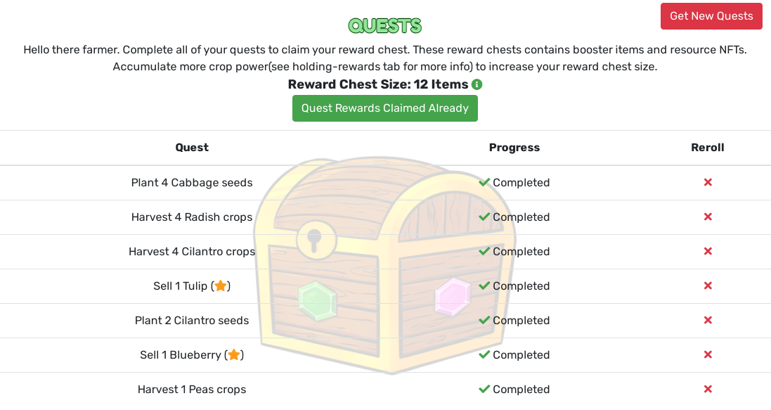Image resolution: width=771 pixels, height=410 pixels.
Task: Reroll the Plant 4 Cabbage seeds quest
Action: [708, 183]
